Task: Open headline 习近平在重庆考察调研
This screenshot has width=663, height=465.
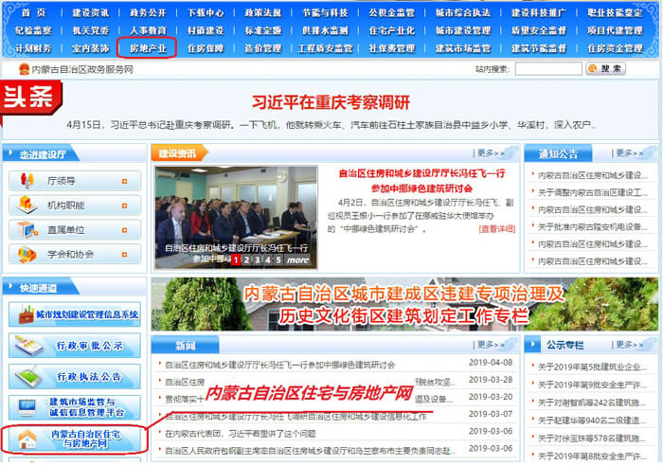Action: coord(331,102)
